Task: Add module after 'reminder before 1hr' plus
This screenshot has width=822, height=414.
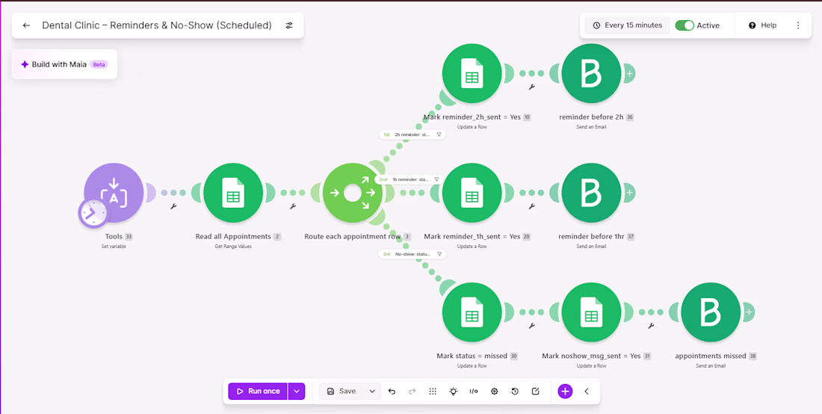Action: [x=630, y=193]
